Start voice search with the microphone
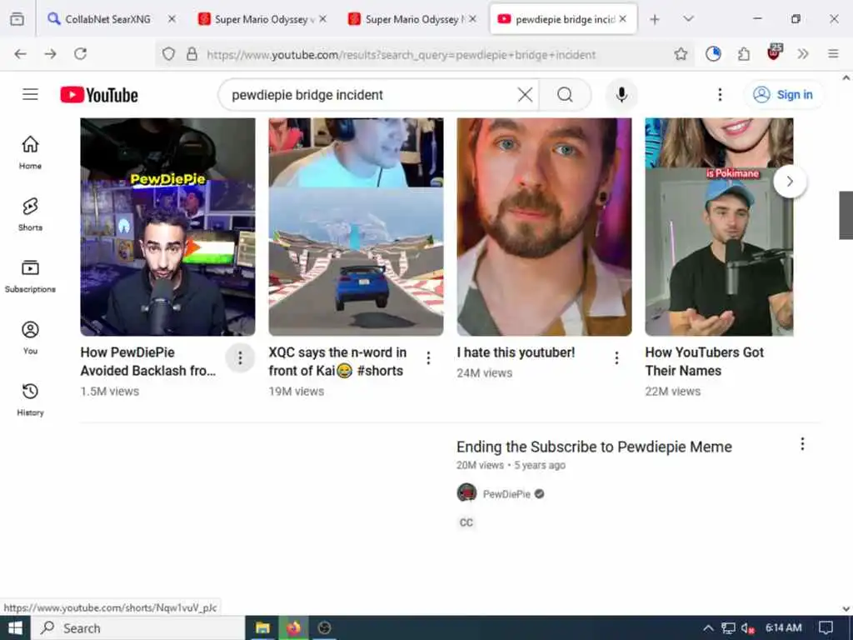 coord(621,95)
